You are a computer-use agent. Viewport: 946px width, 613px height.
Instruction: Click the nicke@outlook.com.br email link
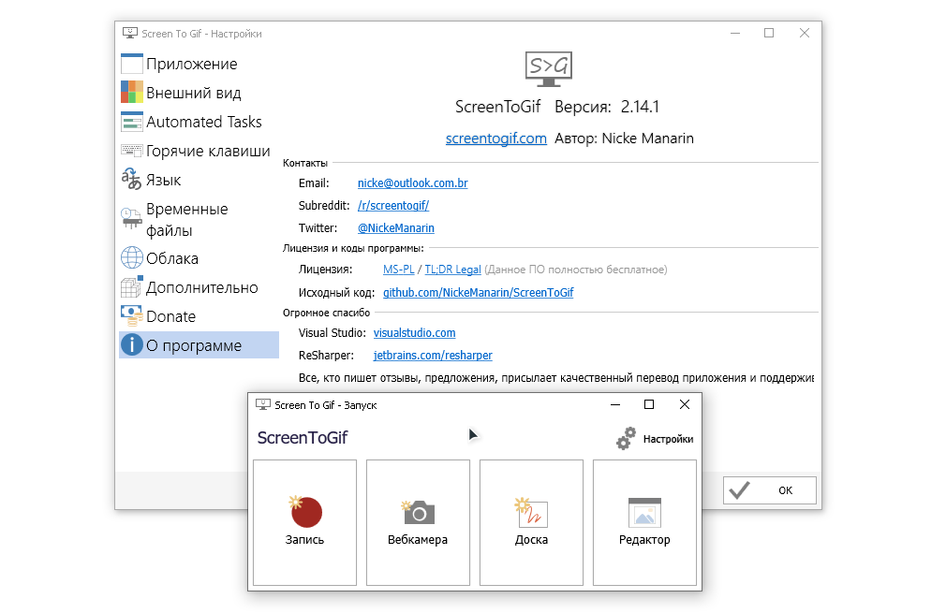coord(413,182)
